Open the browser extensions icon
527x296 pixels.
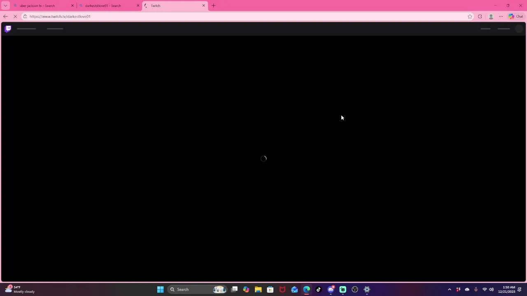pyautogui.click(x=480, y=16)
